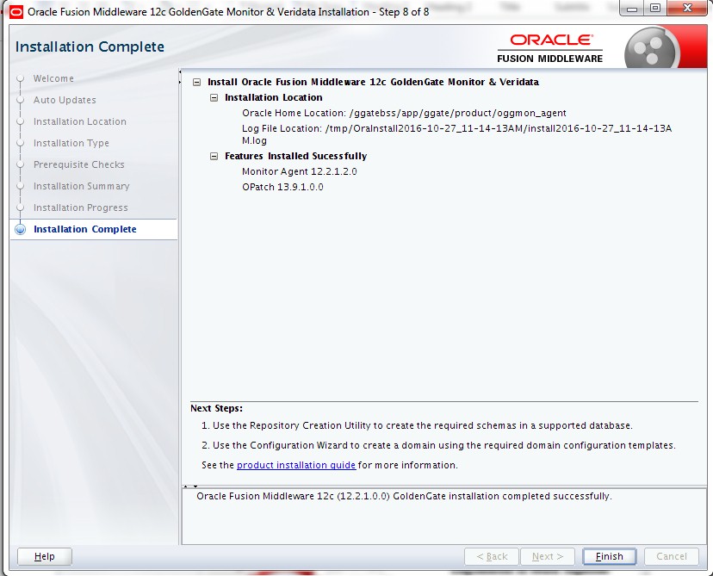Click the Installation Complete step bullet icon

coord(20,229)
